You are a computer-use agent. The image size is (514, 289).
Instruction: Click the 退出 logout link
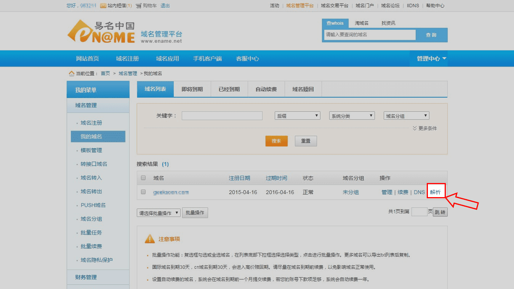pos(165,6)
